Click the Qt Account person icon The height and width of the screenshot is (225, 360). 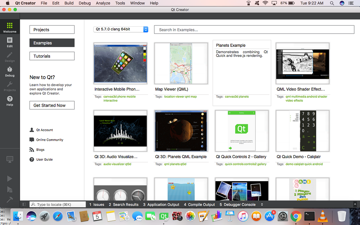pyautogui.click(x=32, y=130)
